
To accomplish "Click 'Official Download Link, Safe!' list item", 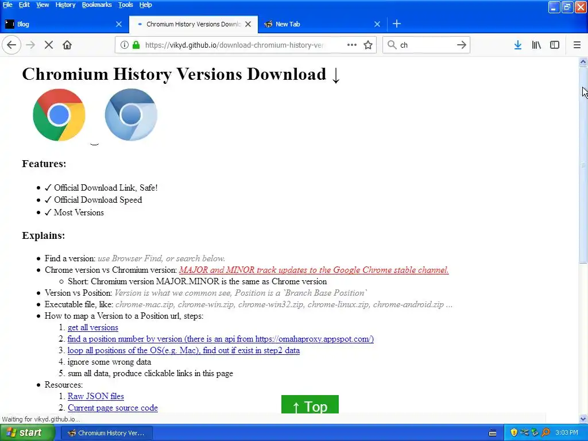I will [x=101, y=188].
